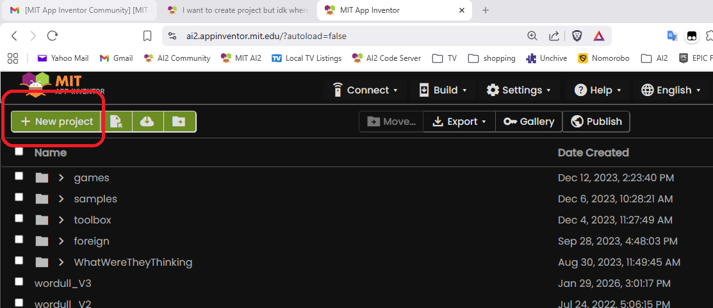Open the shopping bookmarks folder
The image size is (713, 308).
pos(491,58)
